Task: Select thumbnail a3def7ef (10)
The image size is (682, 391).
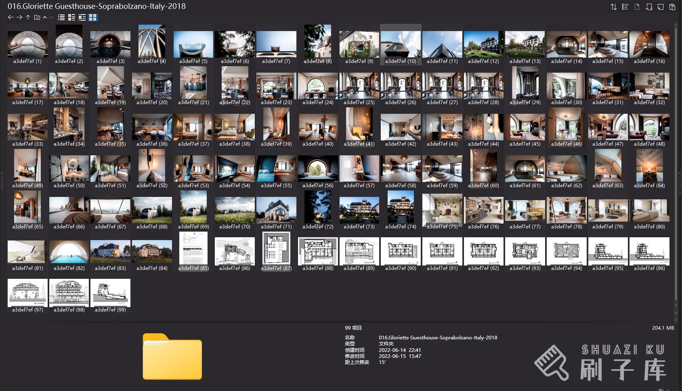Action: [x=401, y=44]
